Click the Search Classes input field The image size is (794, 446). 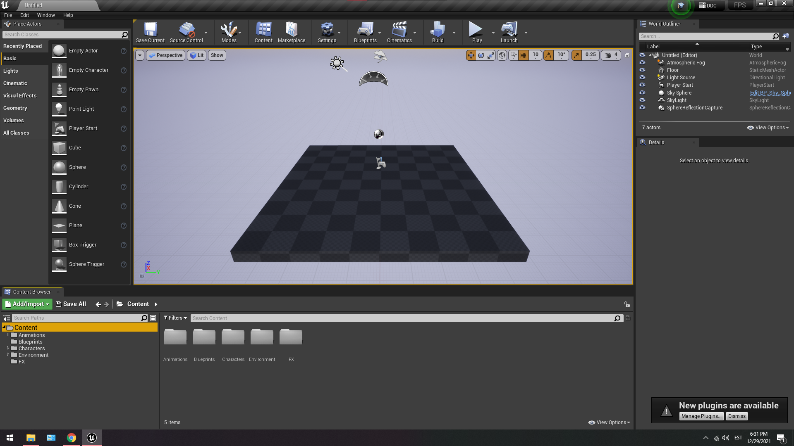[62, 35]
